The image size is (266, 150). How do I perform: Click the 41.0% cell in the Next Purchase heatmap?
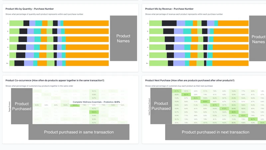click(x=224, y=109)
